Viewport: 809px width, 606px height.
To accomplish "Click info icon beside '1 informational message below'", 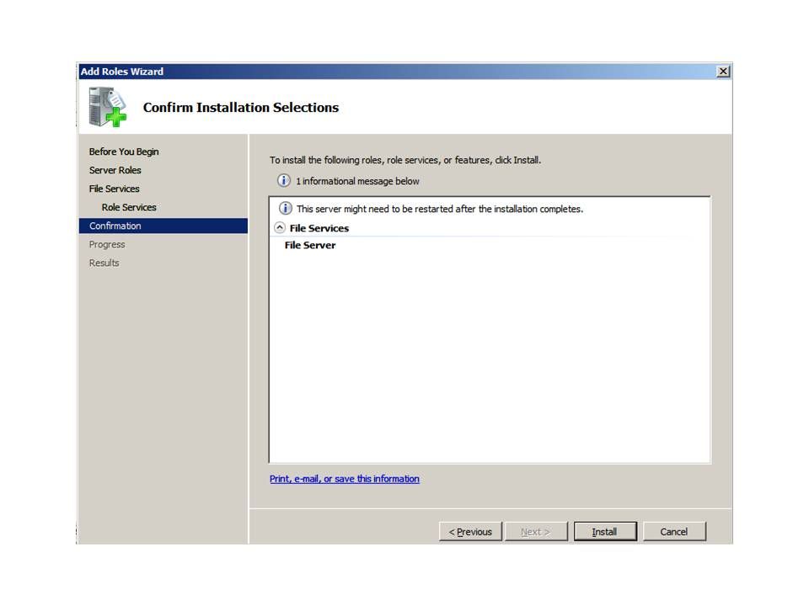I will click(x=284, y=181).
